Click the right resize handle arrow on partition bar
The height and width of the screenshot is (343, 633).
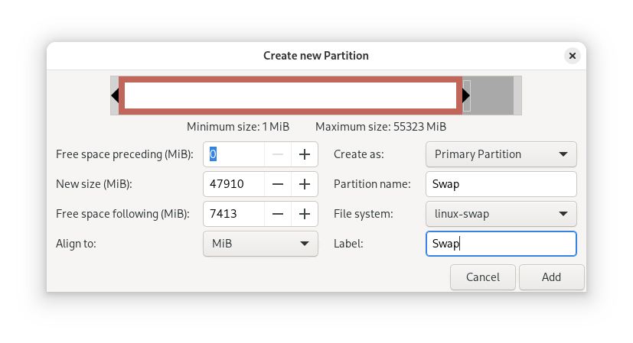click(x=466, y=95)
